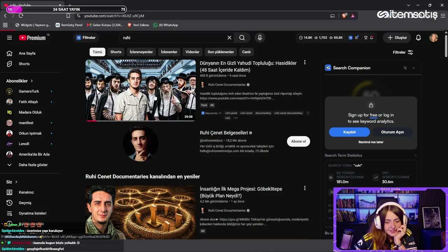Click the magnifier search button
The height and width of the screenshot is (252, 448).
click(x=242, y=37)
